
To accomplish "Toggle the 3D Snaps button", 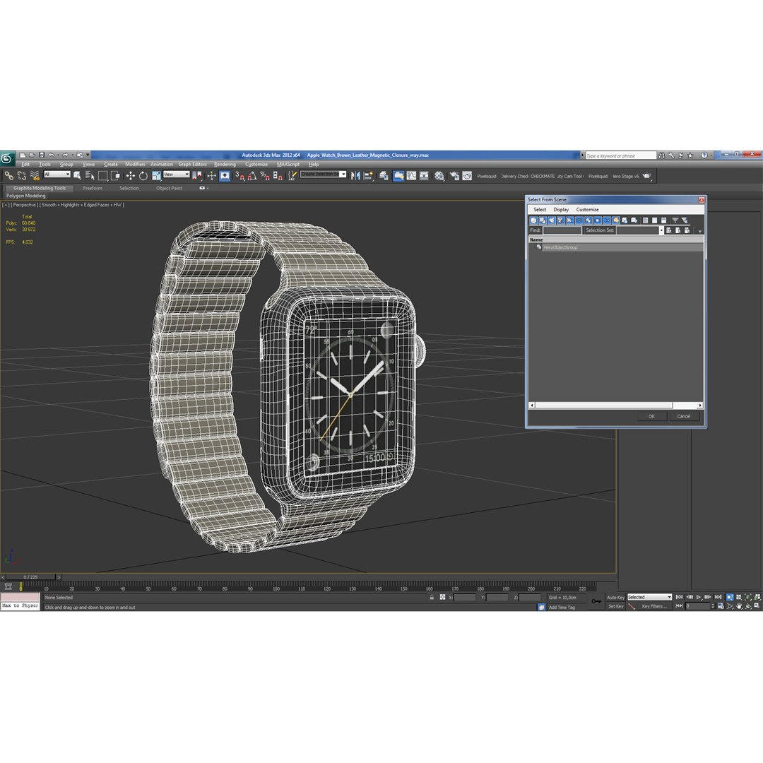I will 239,176.
